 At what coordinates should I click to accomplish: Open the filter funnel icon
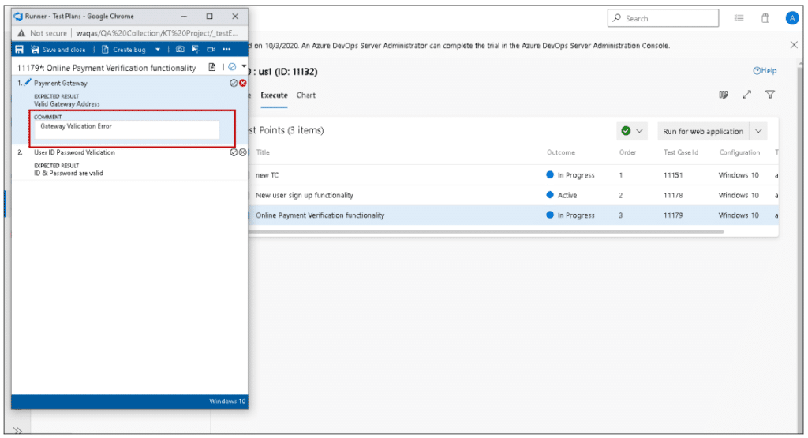point(770,94)
